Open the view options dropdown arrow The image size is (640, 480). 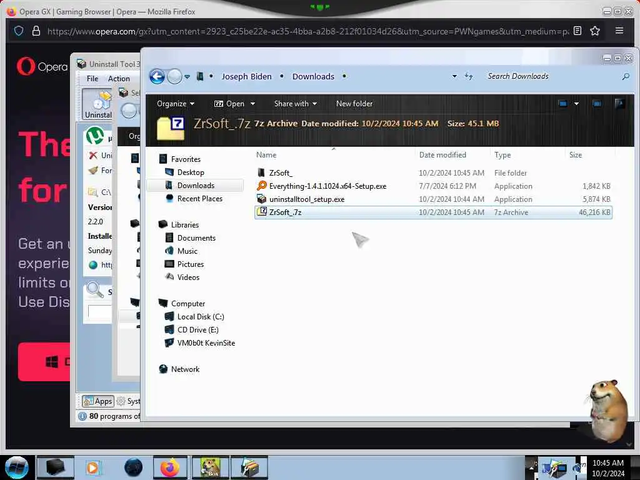[576, 104]
